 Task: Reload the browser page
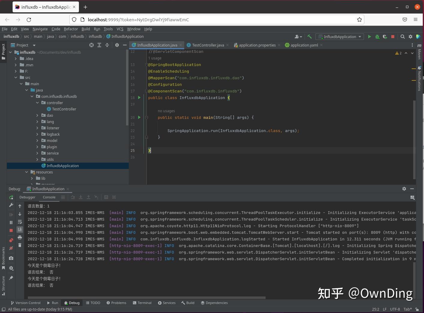coord(29,20)
